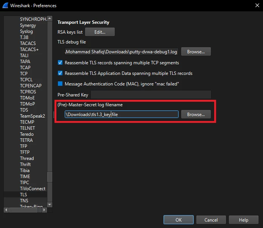Select TIPC protocol entry
This screenshot has width=263, height=228.
24,183
